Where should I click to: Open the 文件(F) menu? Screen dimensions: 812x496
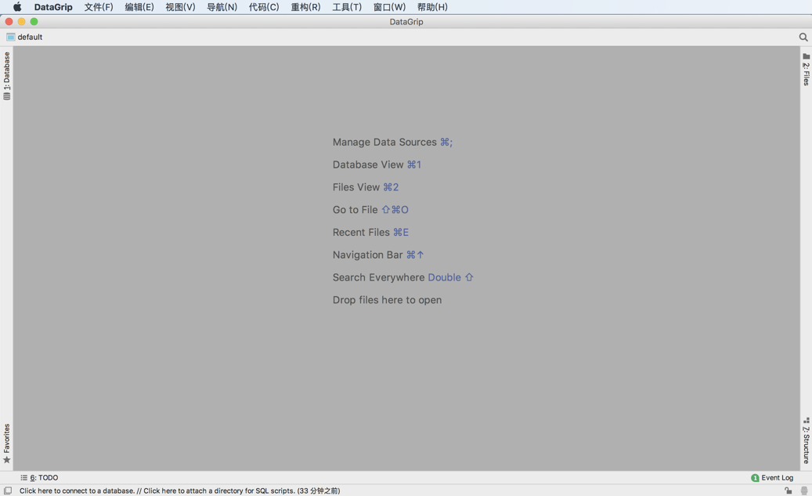point(99,7)
